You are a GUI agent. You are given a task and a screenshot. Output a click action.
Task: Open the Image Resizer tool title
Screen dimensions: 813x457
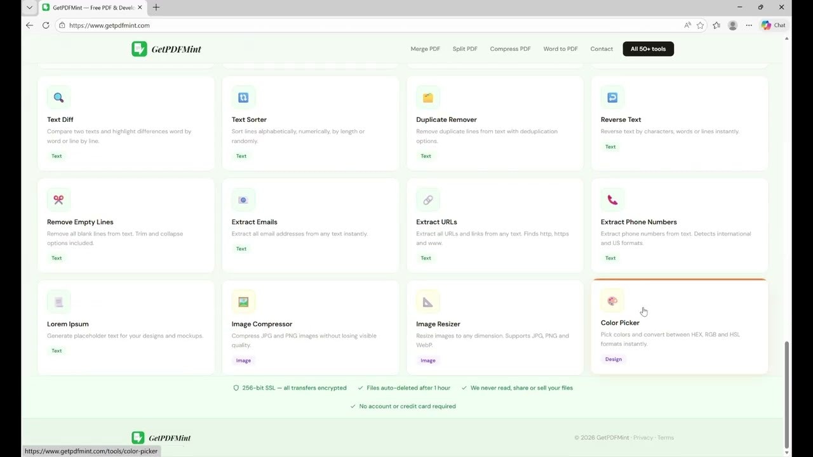pyautogui.click(x=438, y=324)
